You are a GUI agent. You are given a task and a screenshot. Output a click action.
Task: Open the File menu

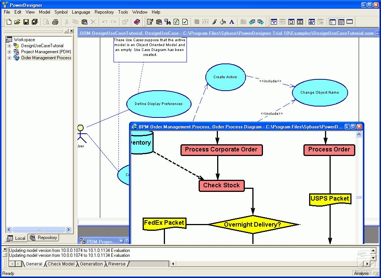(7, 12)
